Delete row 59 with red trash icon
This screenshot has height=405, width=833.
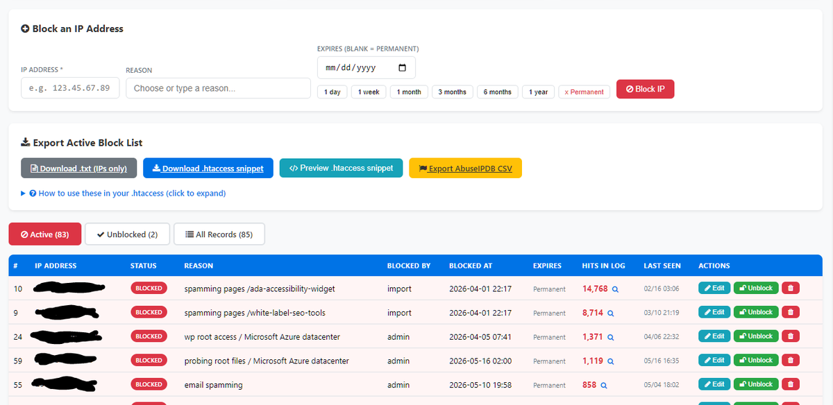point(791,360)
